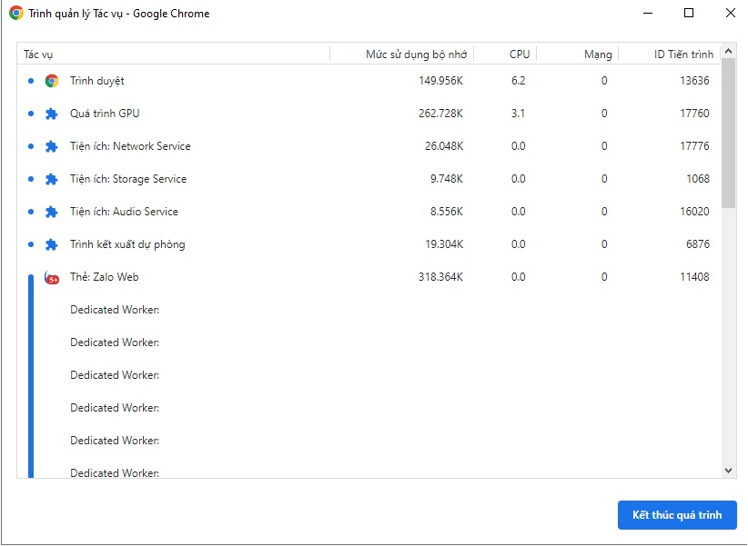Click the Chrome logo in the title bar
Screen dimensions: 748x546
point(15,14)
